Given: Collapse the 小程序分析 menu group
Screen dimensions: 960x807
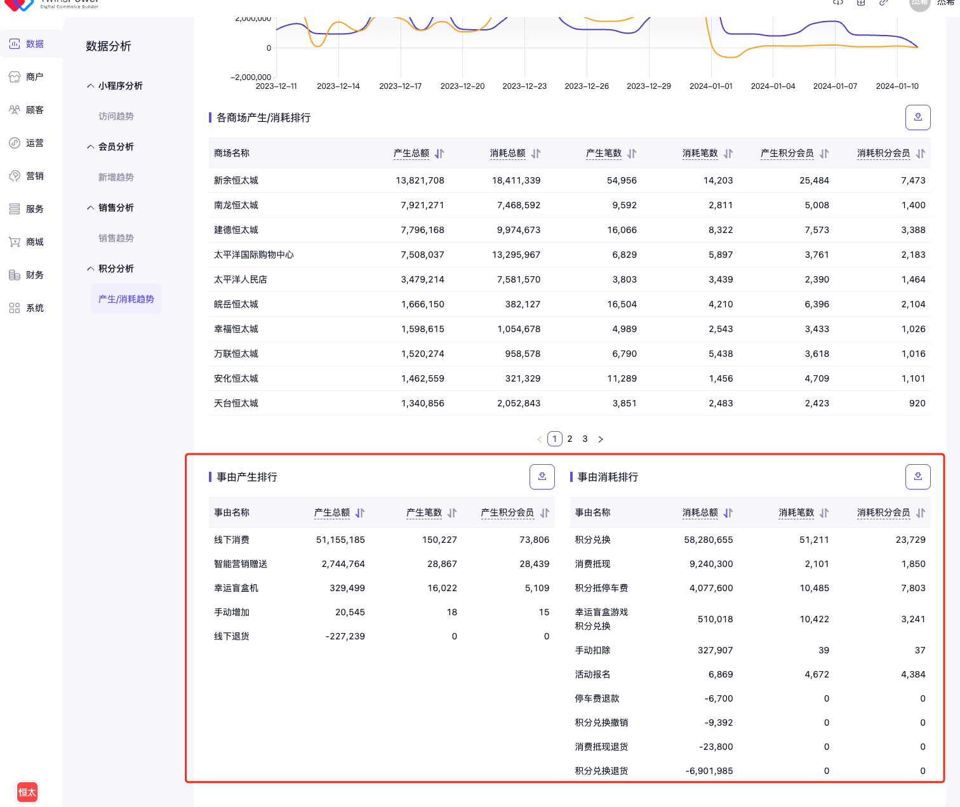Looking at the screenshot, I should (115, 86).
